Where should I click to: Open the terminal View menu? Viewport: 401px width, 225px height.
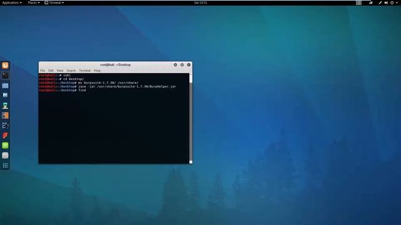60,71
